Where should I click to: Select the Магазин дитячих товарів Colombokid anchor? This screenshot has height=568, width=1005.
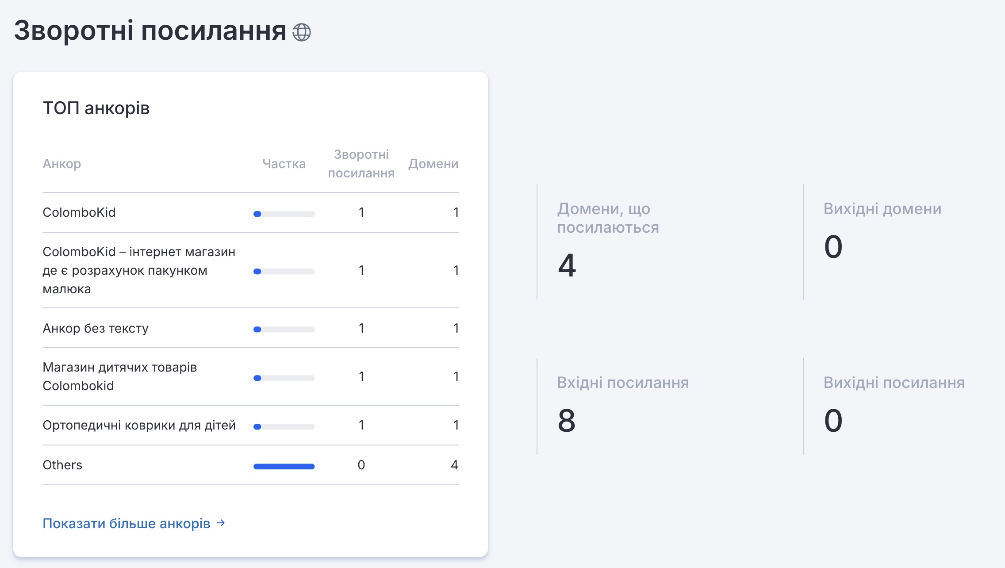click(119, 376)
